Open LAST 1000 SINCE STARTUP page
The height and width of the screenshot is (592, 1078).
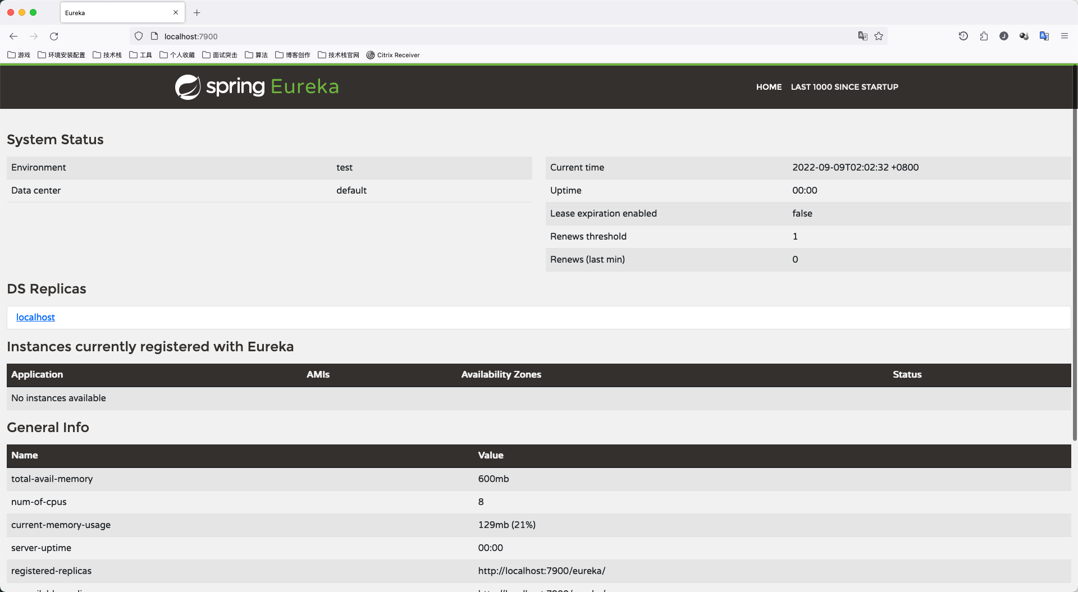click(844, 87)
